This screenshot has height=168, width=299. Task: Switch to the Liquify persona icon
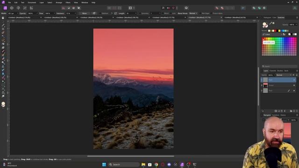coord(12,8)
